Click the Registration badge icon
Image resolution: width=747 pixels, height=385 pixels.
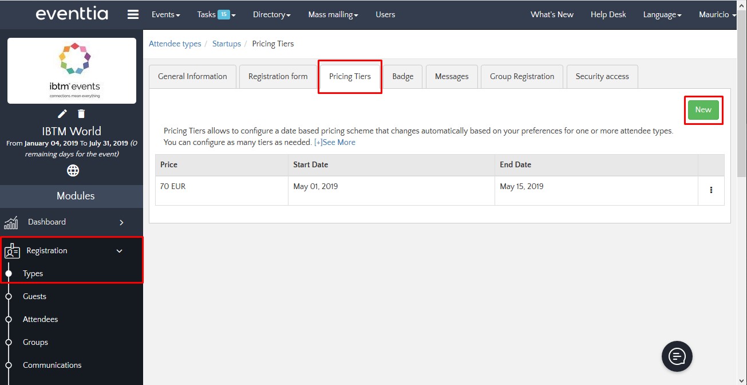click(x=12, y=251)
